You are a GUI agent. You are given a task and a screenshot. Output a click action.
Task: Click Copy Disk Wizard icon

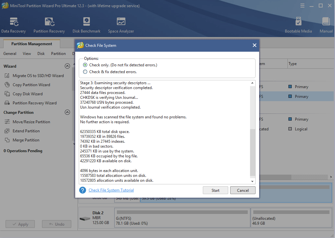tap(7, 94)
